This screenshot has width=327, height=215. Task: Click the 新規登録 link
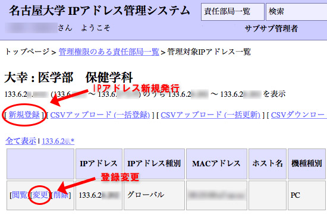pos(24,115)
